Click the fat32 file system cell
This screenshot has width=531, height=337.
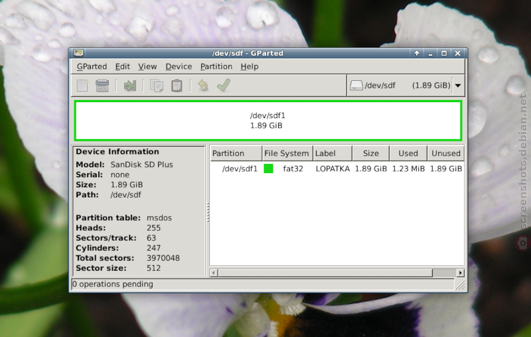tap(293, 168)
